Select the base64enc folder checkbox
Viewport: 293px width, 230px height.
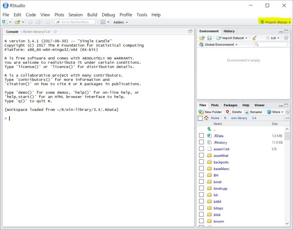[201, 169]
